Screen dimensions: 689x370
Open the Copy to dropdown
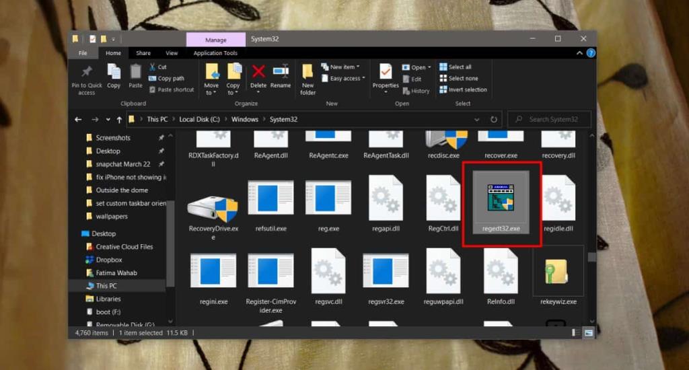pyautogui.click(x=233, y=79)
